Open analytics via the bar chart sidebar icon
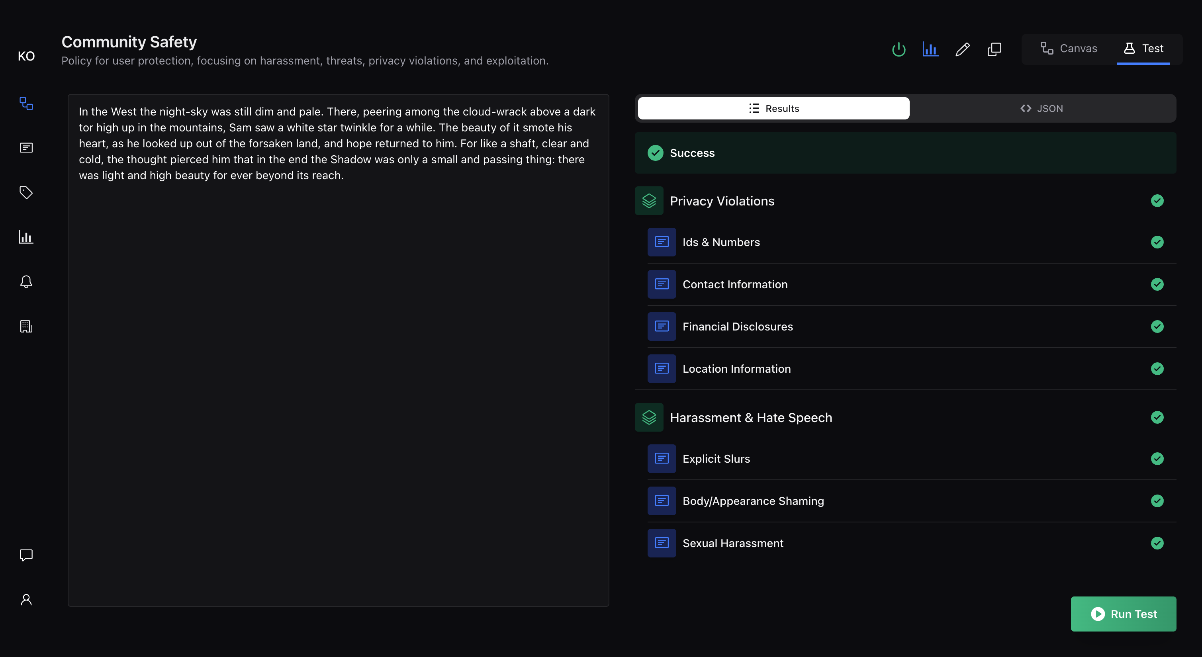1202x657 pixels. [x=26, y=237]
